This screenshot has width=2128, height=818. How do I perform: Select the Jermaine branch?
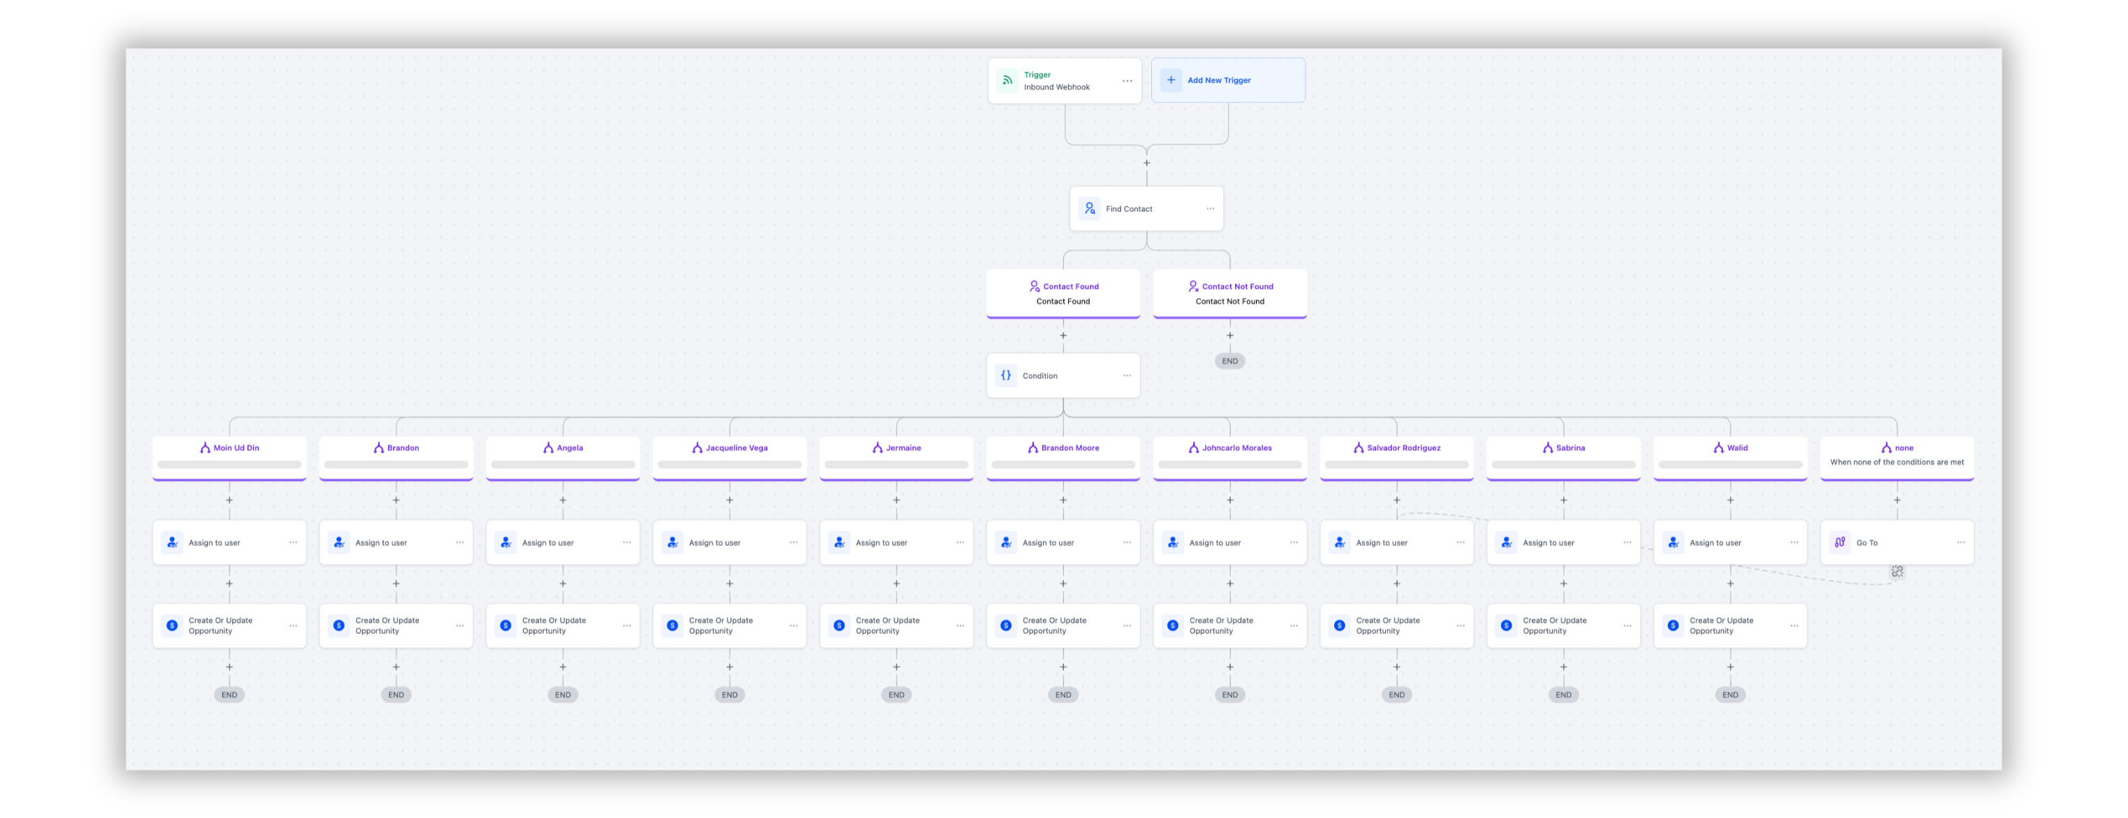(x=896, y=458)
